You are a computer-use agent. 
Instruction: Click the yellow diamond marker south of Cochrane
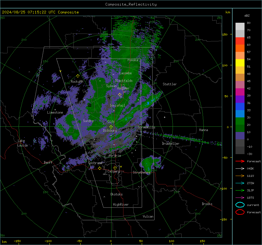tap(100, 168)
